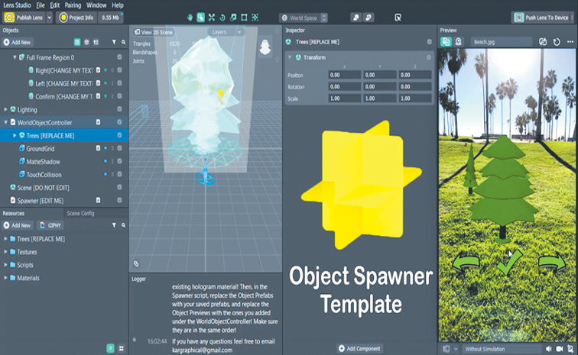Open the preview more options menu
This screenshot has width=578, height=355.
570,42
